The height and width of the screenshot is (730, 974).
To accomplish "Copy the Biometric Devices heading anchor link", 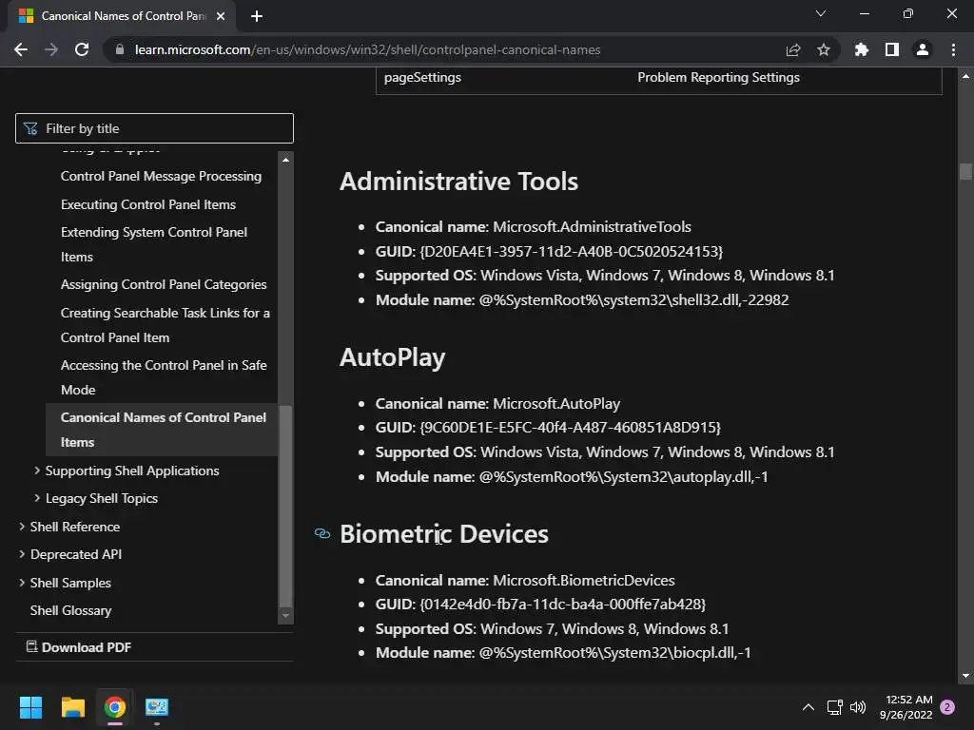I will click(321, 534).
